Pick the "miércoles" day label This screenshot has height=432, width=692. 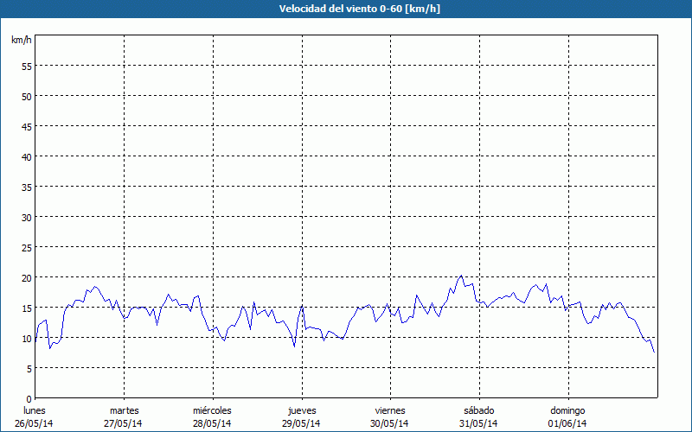coord(212,410)
